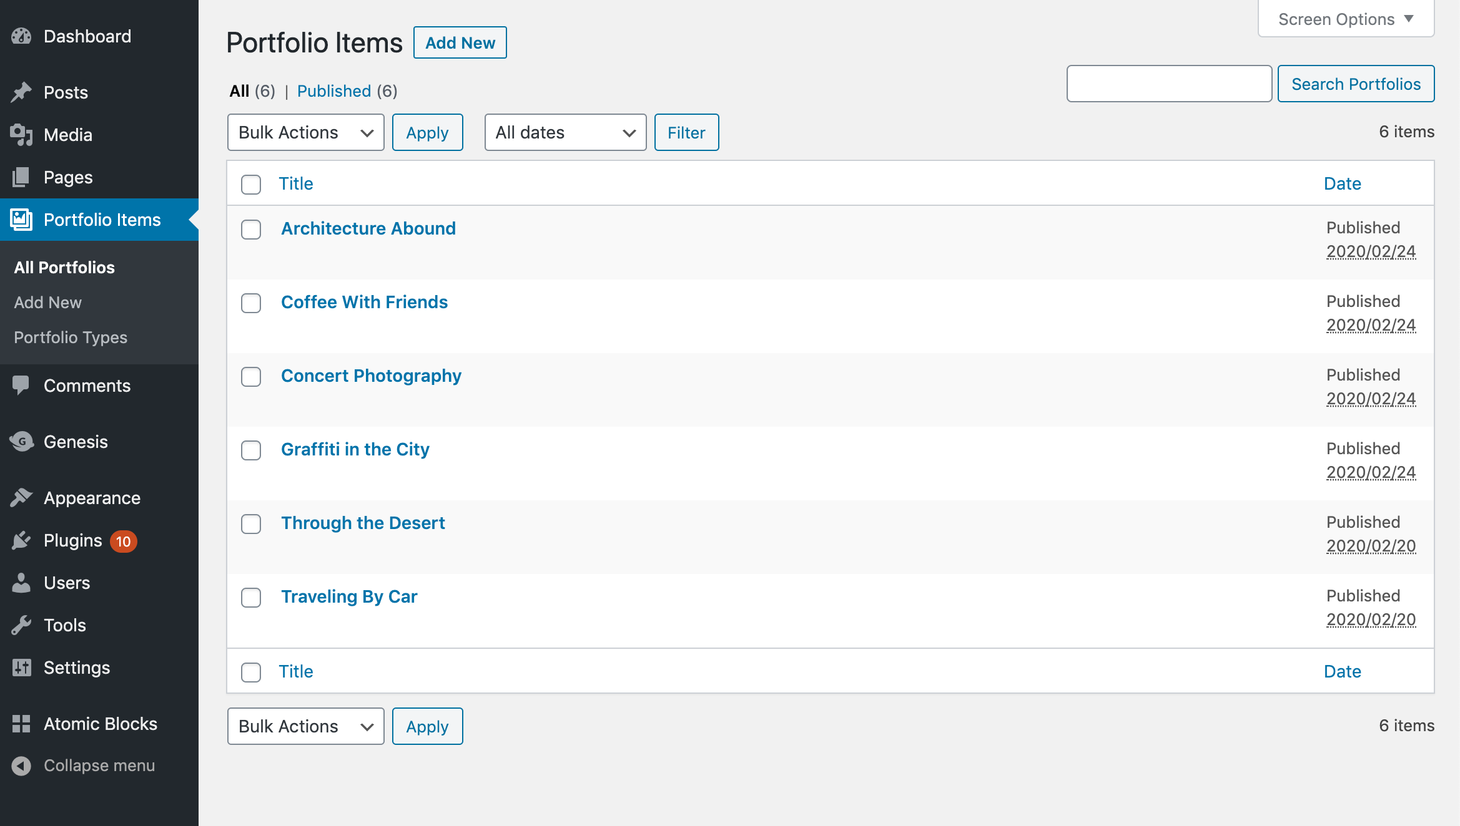The height and width of the screenshot is (826, 1460).
Task: Go to the Comments menu item
Action: click(87, 386)
